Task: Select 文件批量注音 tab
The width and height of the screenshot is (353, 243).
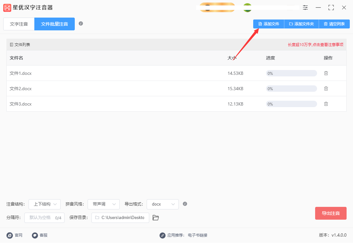Action: tap(55, 24)
